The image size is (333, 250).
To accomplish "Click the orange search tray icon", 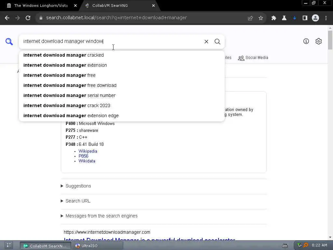I will coord(306,245).
